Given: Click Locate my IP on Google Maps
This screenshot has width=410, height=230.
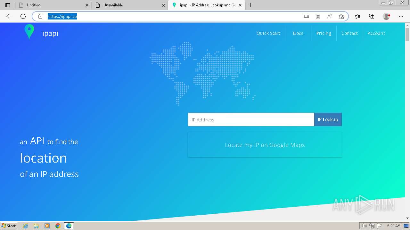Looking at the screenshot, I should tap(265, 145).
